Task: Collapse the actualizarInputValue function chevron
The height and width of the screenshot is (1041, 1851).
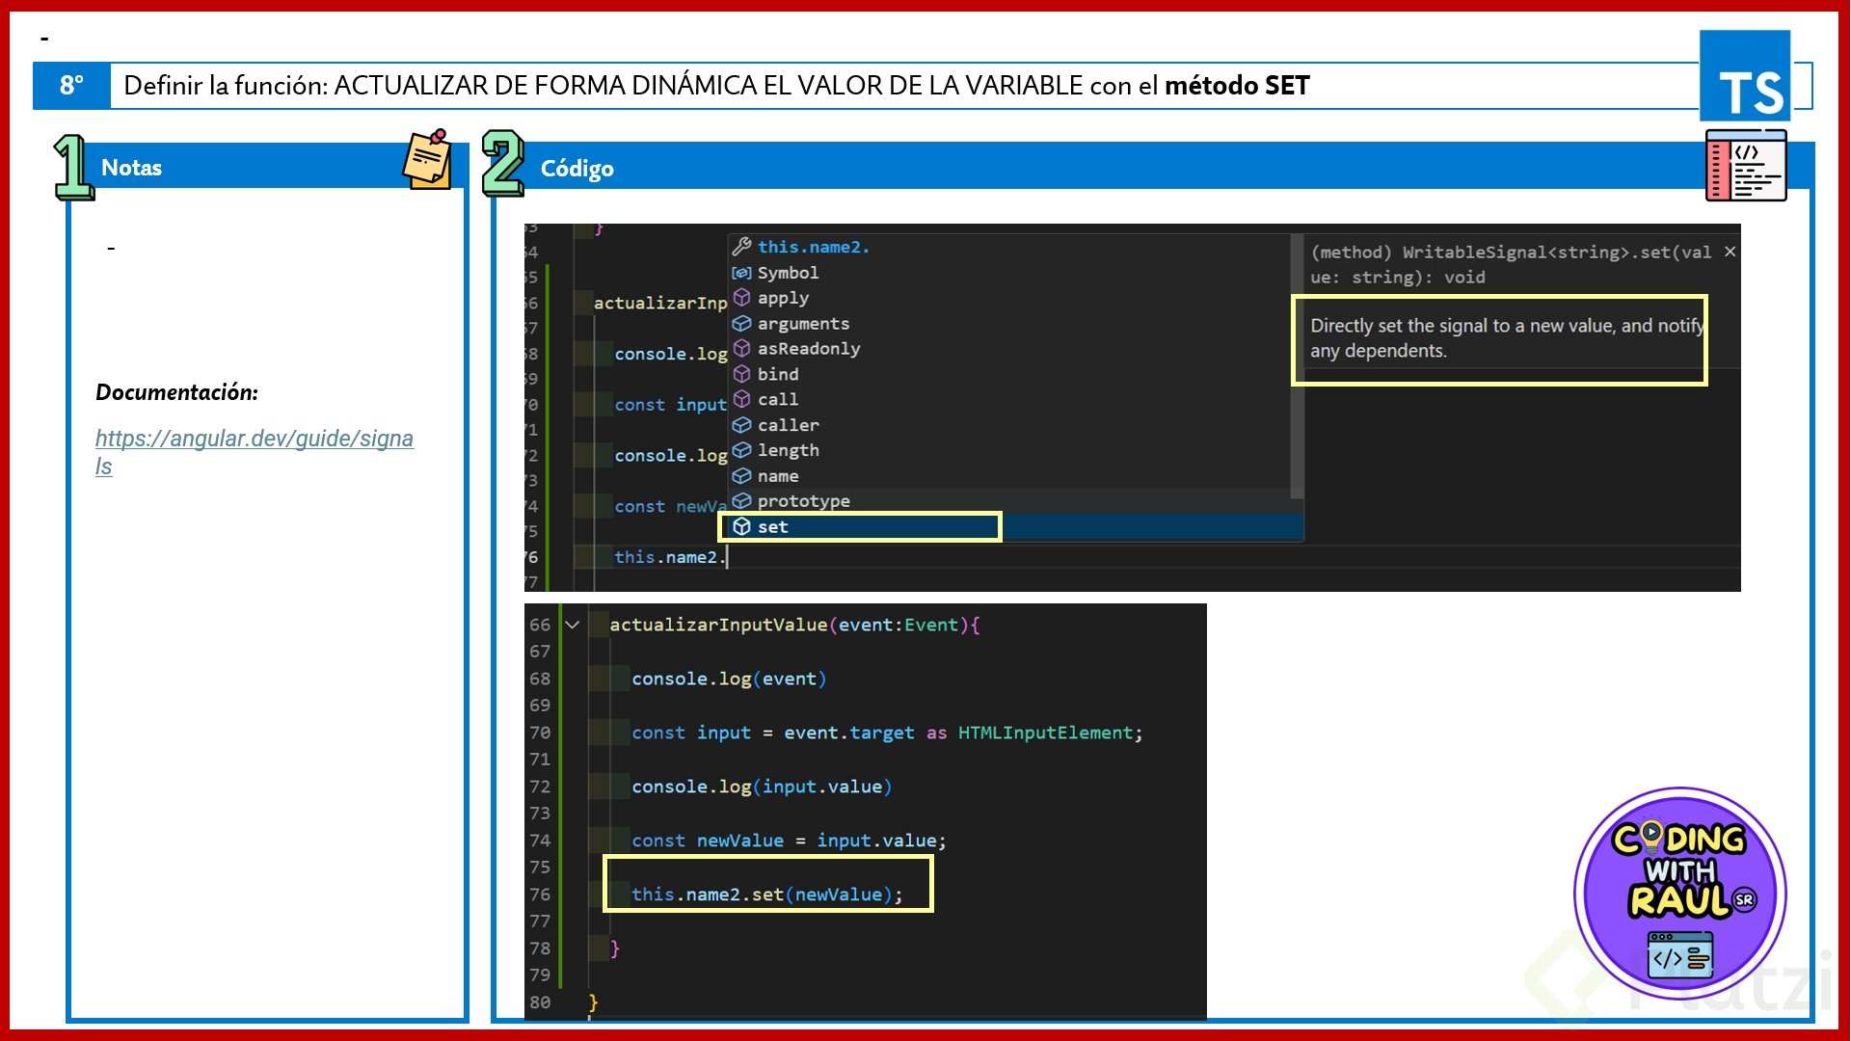Action: (x=572, y=625)
